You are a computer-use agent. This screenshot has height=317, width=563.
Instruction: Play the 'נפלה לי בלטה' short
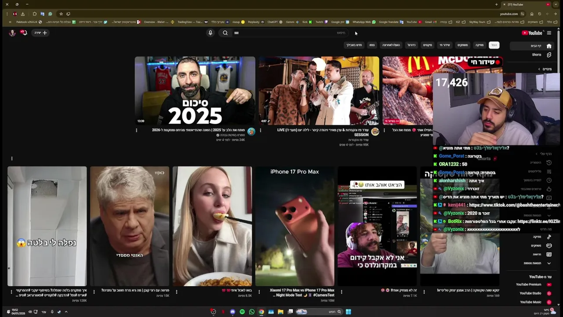[47, 226]
